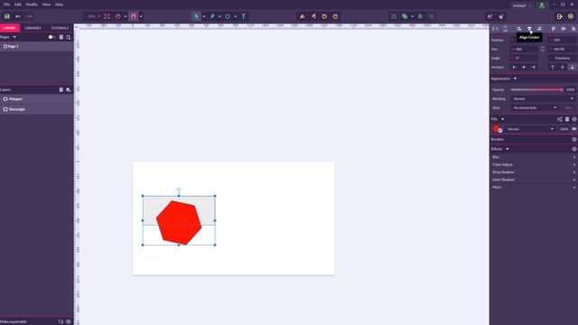The image size is (578, 325).
Task: Select the Shape polygon tool
Action: [228, 16]
